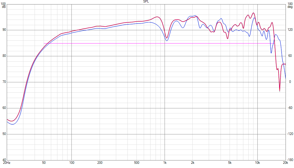Click the magenta horizontal reference line
Image resolution: width=294 pixels, height=168 pixels.
pos(158,43)
